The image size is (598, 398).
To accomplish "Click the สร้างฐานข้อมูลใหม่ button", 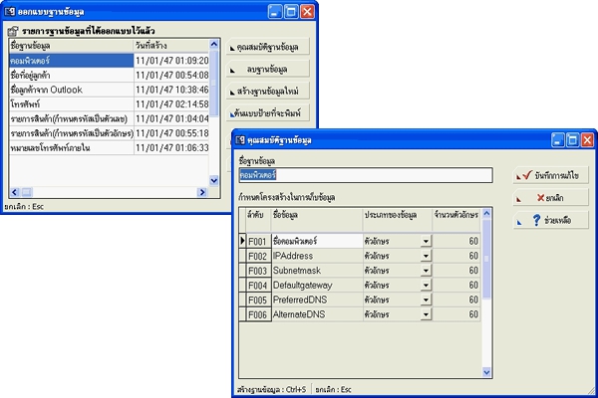I will click(268, 92).
